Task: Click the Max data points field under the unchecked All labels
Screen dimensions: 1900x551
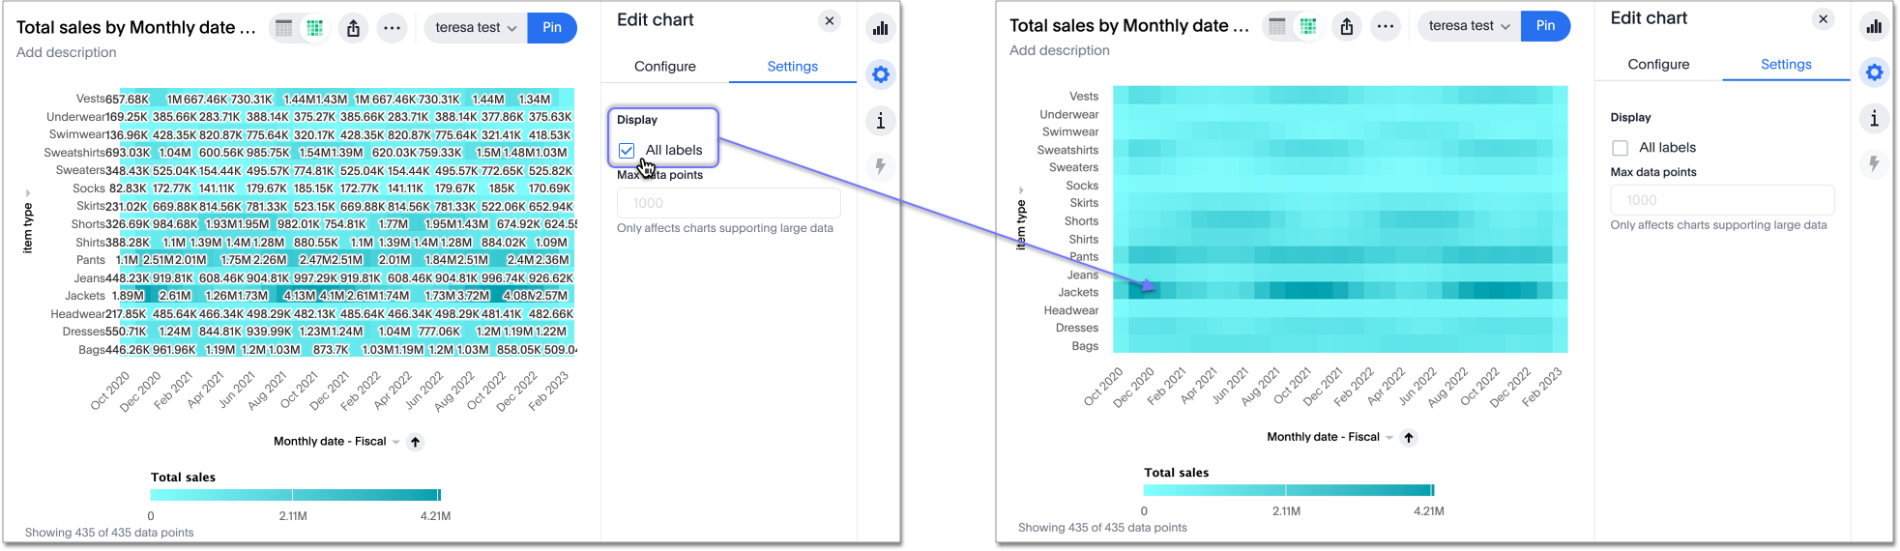Action: tap(1722, 200)
